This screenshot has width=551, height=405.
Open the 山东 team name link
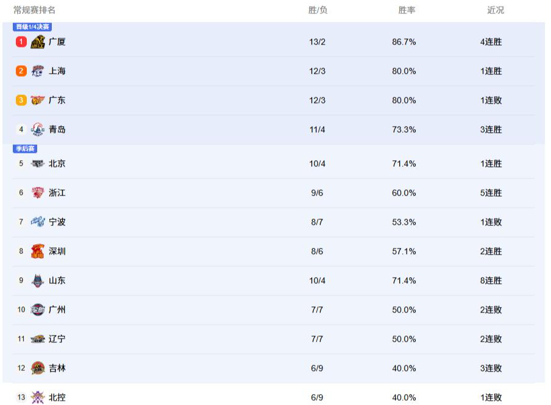(57, 281)
